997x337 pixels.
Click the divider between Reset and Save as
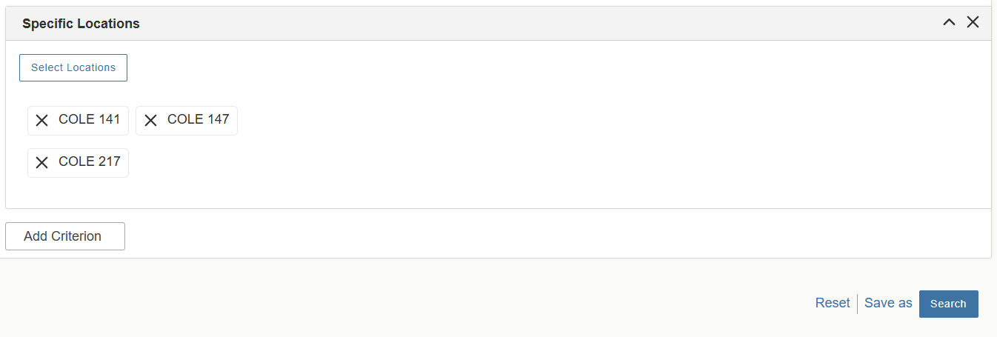[857, 304]
